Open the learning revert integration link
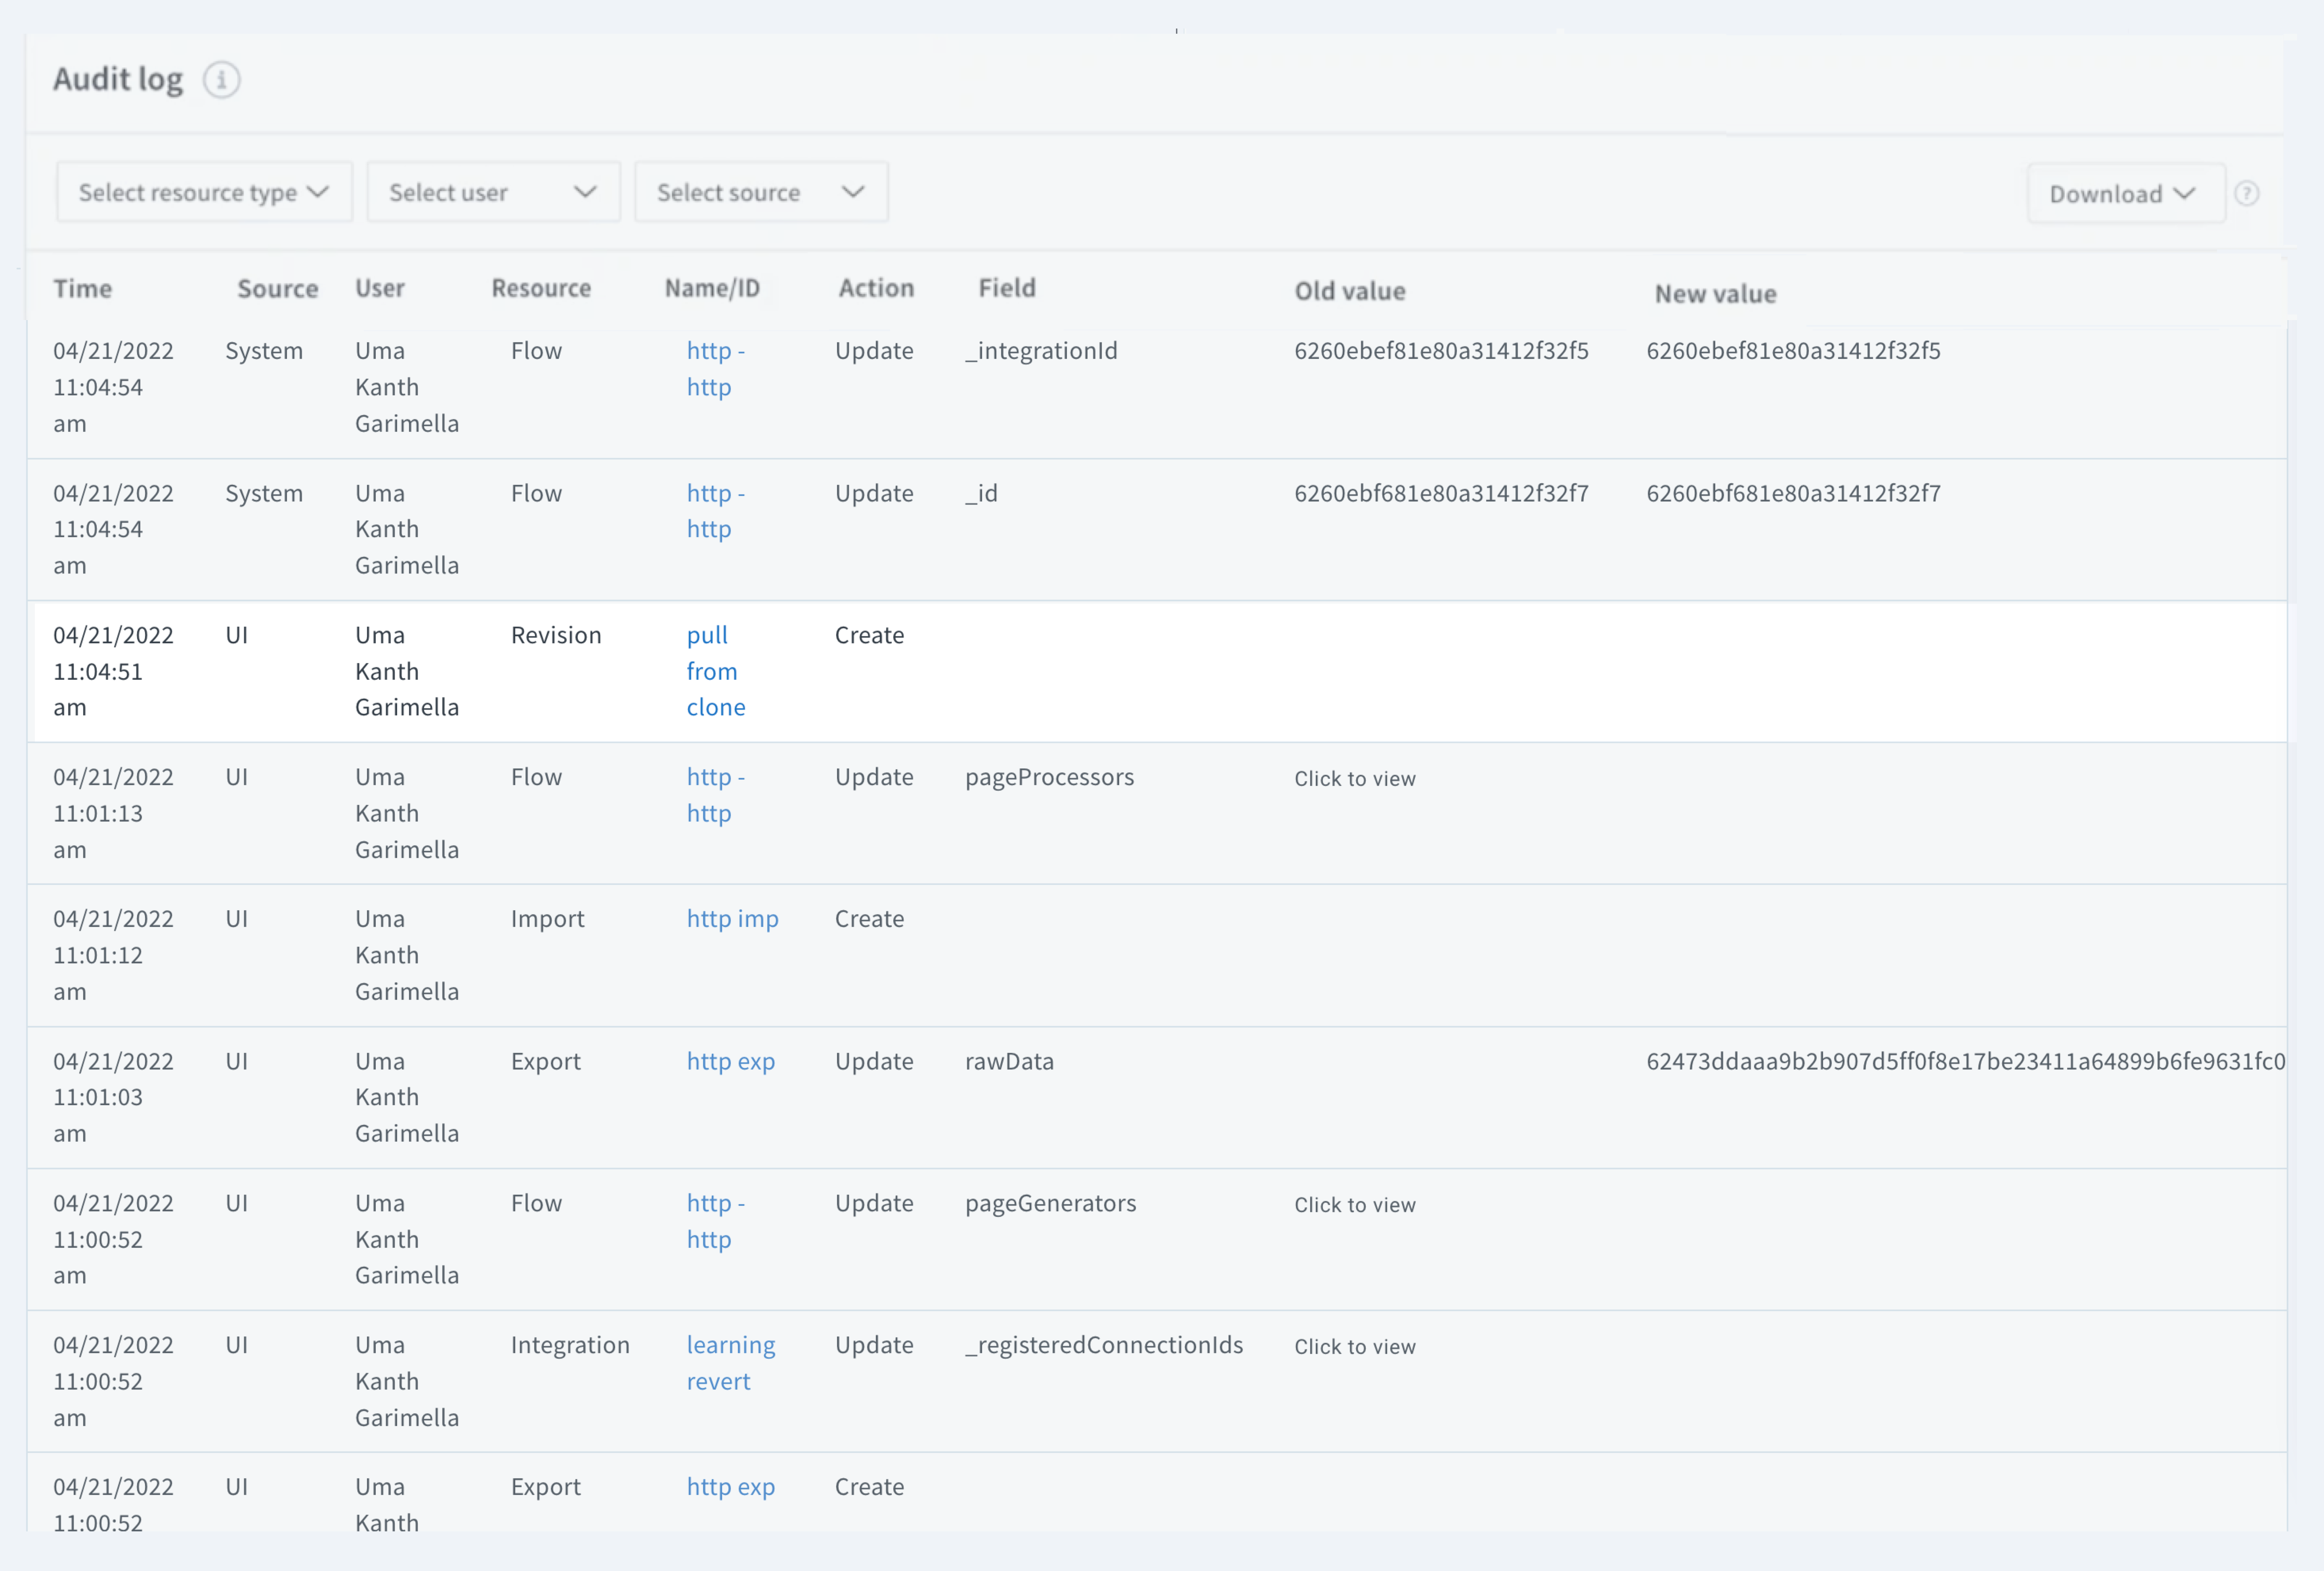Viewport: 2324px width, 1571px height. point(730,1363)
